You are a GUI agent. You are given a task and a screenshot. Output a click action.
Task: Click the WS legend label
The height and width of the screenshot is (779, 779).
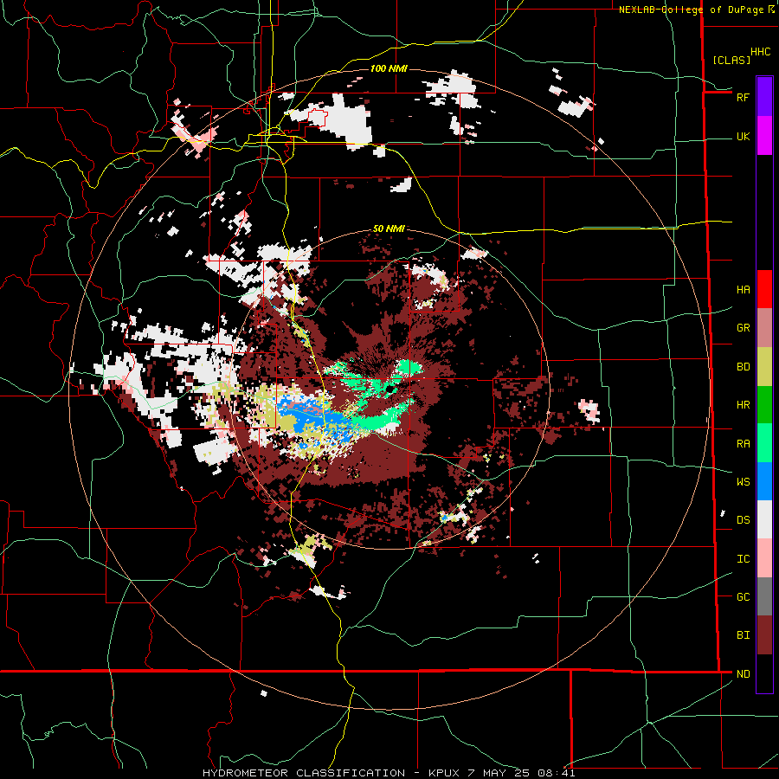pyautogui.click(x=743, y=481)
